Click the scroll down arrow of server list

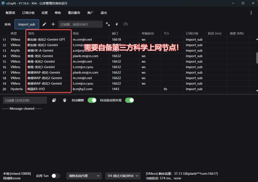(x=257, y=91)
